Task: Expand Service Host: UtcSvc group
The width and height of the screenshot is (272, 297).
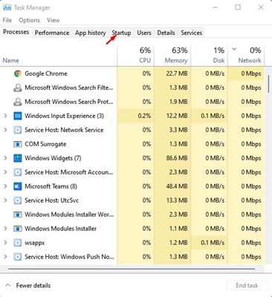Action: click(x=5, y=200)
